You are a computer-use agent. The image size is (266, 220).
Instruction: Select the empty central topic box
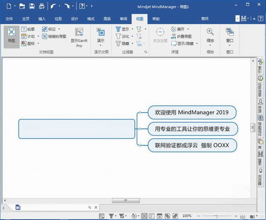(x=77, y=129)
